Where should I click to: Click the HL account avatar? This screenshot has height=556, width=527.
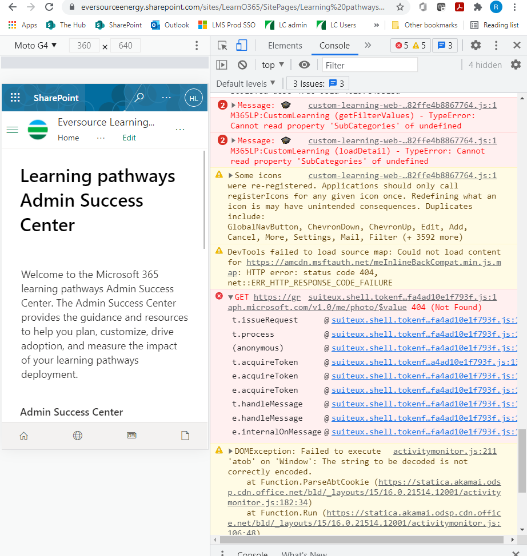coord(193,97)
